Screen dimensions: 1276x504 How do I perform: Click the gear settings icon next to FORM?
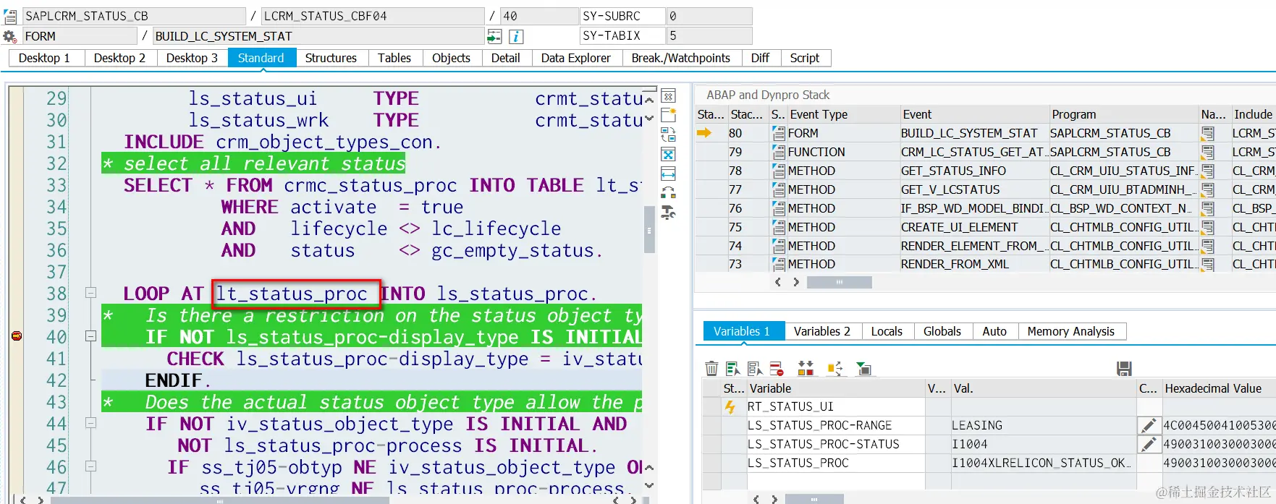tap(9, 36)
